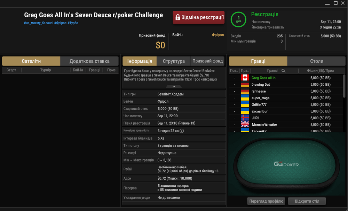348x211 pixels.
Task: Click the UK flag next to MonsterWrestler
Action: [245, 125]
